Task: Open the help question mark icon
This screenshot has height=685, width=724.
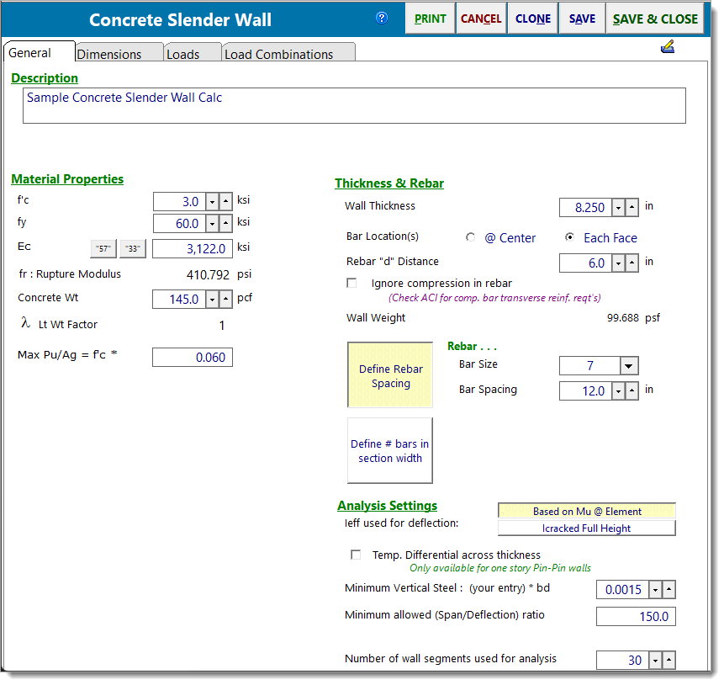Action: [x=381, y=18]
